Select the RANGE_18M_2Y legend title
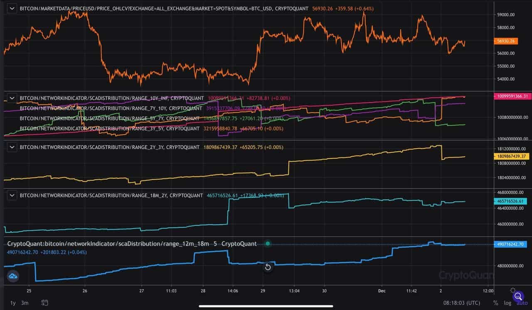Viewport: 532px width, 310px height. [111, 195]
